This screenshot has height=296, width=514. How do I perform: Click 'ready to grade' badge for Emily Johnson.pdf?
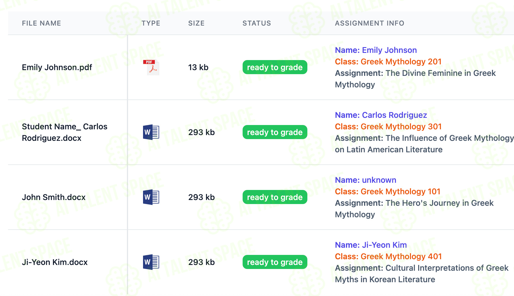275,67
